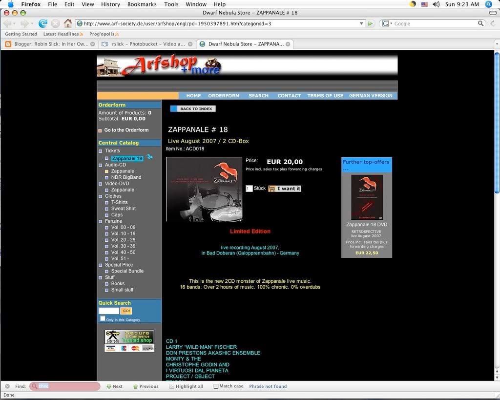Screen dimensions: 500x400
Task: Expand the Fanzine category
Action: (101, 221)
